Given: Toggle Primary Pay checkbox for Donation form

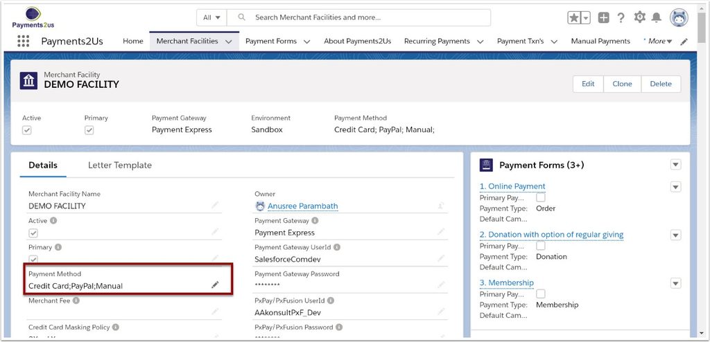Looking at the screenshot, I should point(541,246).
